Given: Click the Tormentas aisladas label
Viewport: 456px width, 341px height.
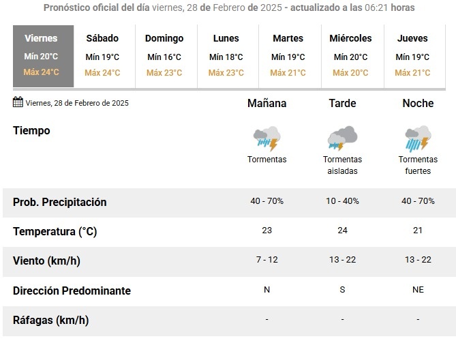Looking at the screenshot, I should coord(342,165).
